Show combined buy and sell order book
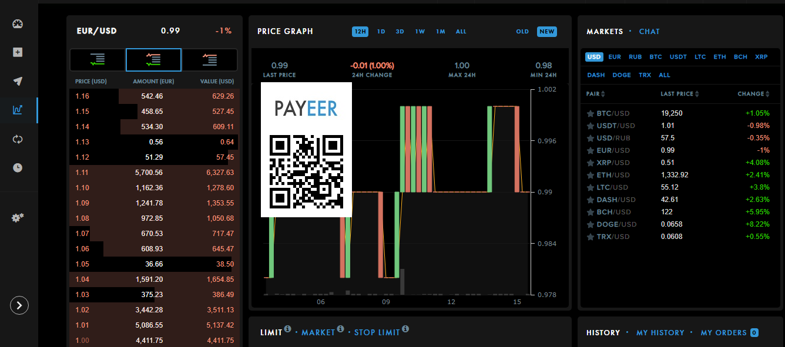785x347 pixels. (153, 59)
